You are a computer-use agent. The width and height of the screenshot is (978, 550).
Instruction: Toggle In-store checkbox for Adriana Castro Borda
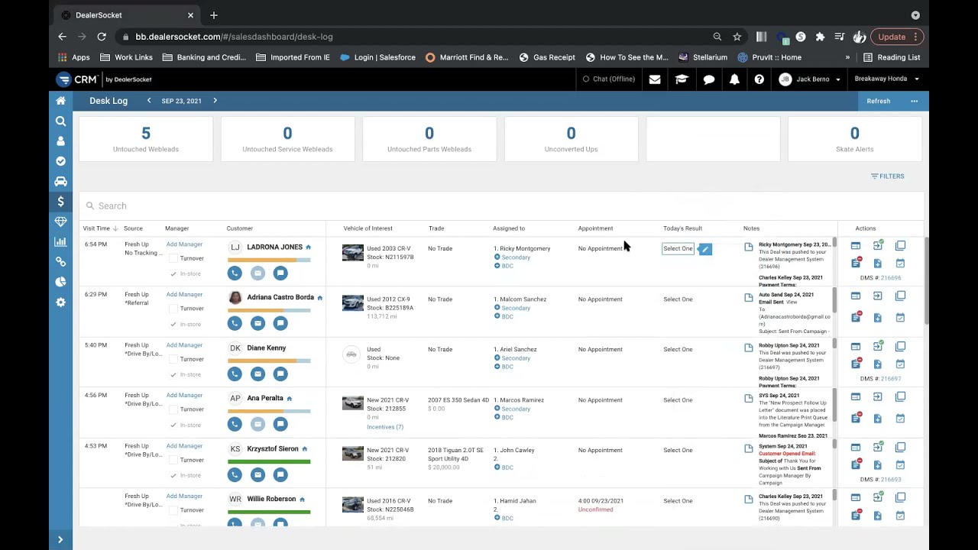point(173,324)
